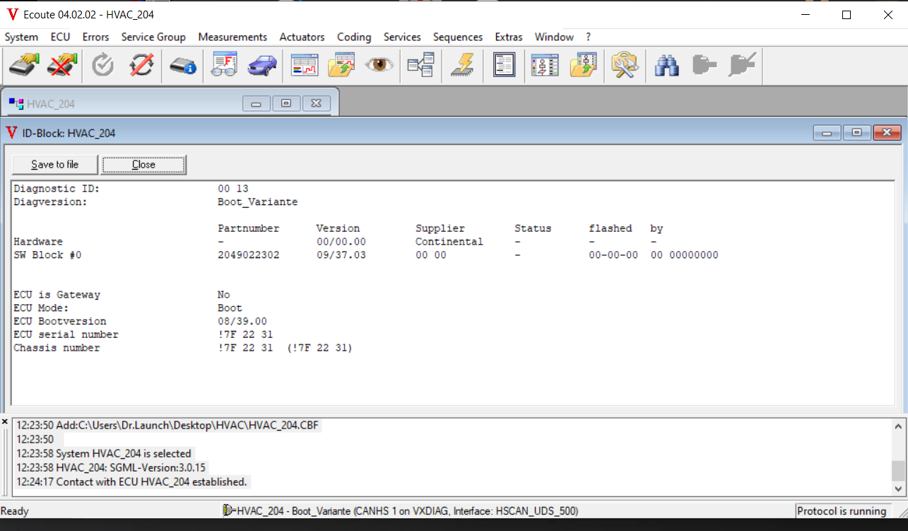The height and width of the screenshot is (531, 908).
Task: Click the folder with sequence chart icon
Action: point(584,66)
